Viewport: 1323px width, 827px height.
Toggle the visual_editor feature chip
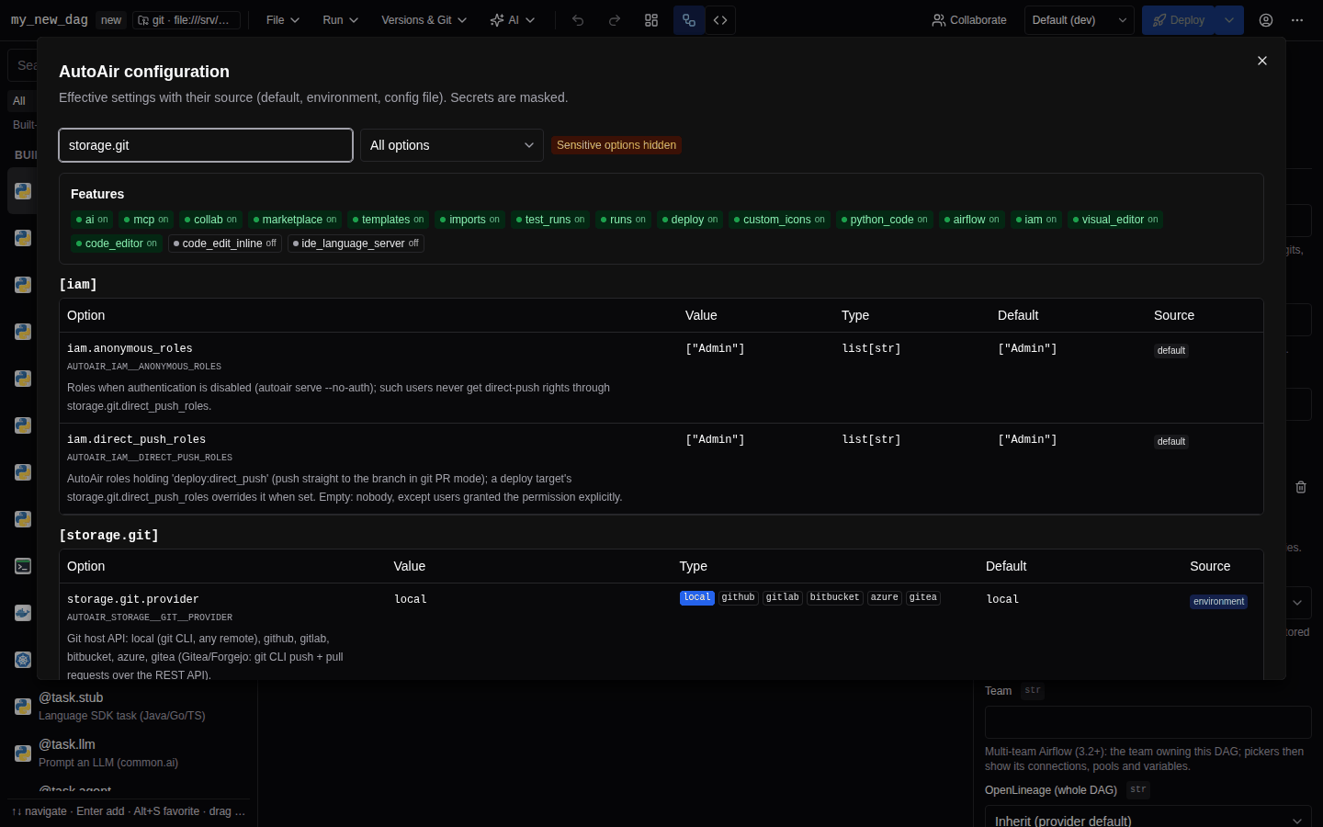pyautogui.click(x=1115, y=220)
